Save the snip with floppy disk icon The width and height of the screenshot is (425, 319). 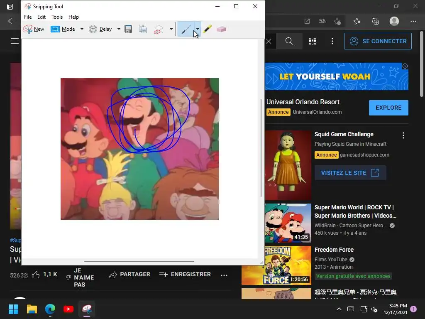[128, 29]
